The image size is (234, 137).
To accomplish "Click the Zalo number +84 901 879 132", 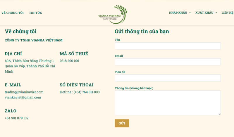I will (x=17, y=118).
